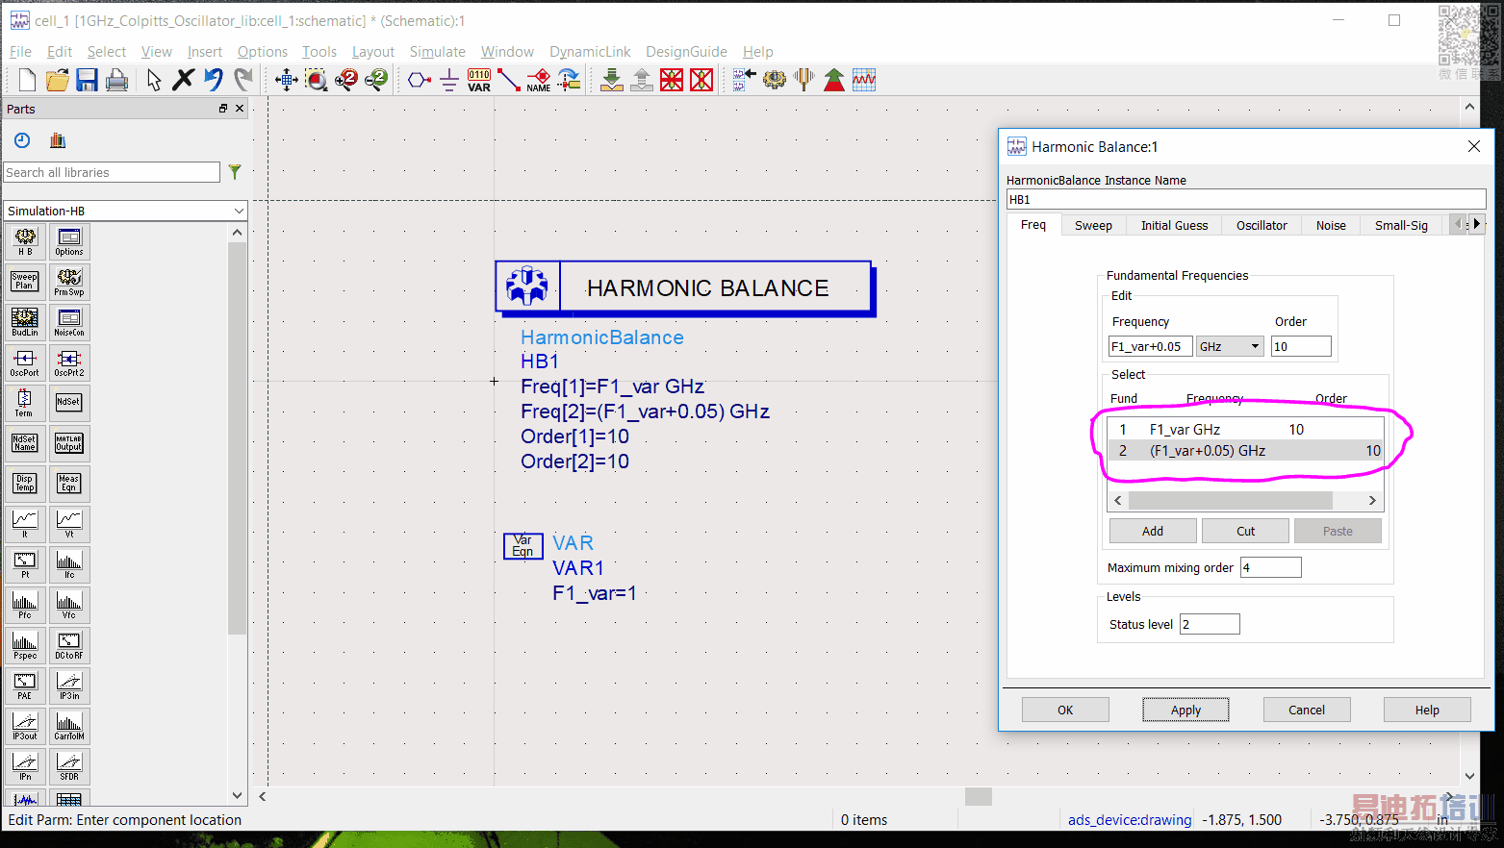Open the GHz frequency unit dropdown

pyautogui.click(x=1230, y=346)
